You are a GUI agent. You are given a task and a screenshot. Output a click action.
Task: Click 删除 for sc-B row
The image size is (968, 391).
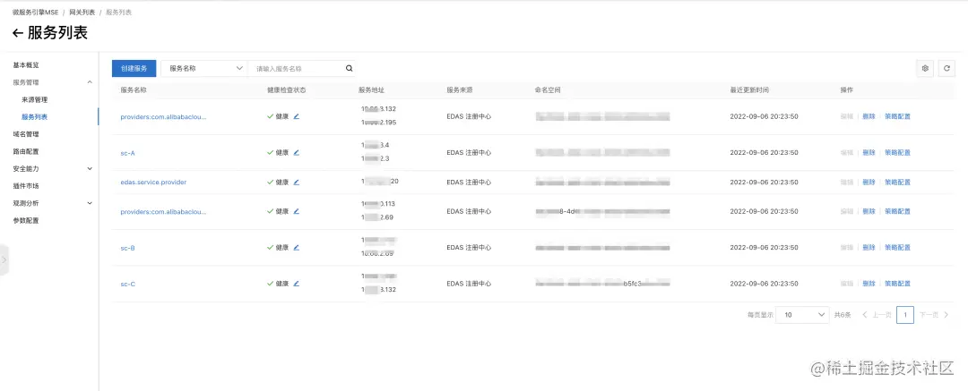pyautogui.click(x=869, y=247)
